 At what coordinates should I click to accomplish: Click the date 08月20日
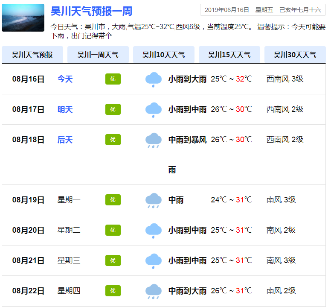pyautogui.click(x=28, y=230)
